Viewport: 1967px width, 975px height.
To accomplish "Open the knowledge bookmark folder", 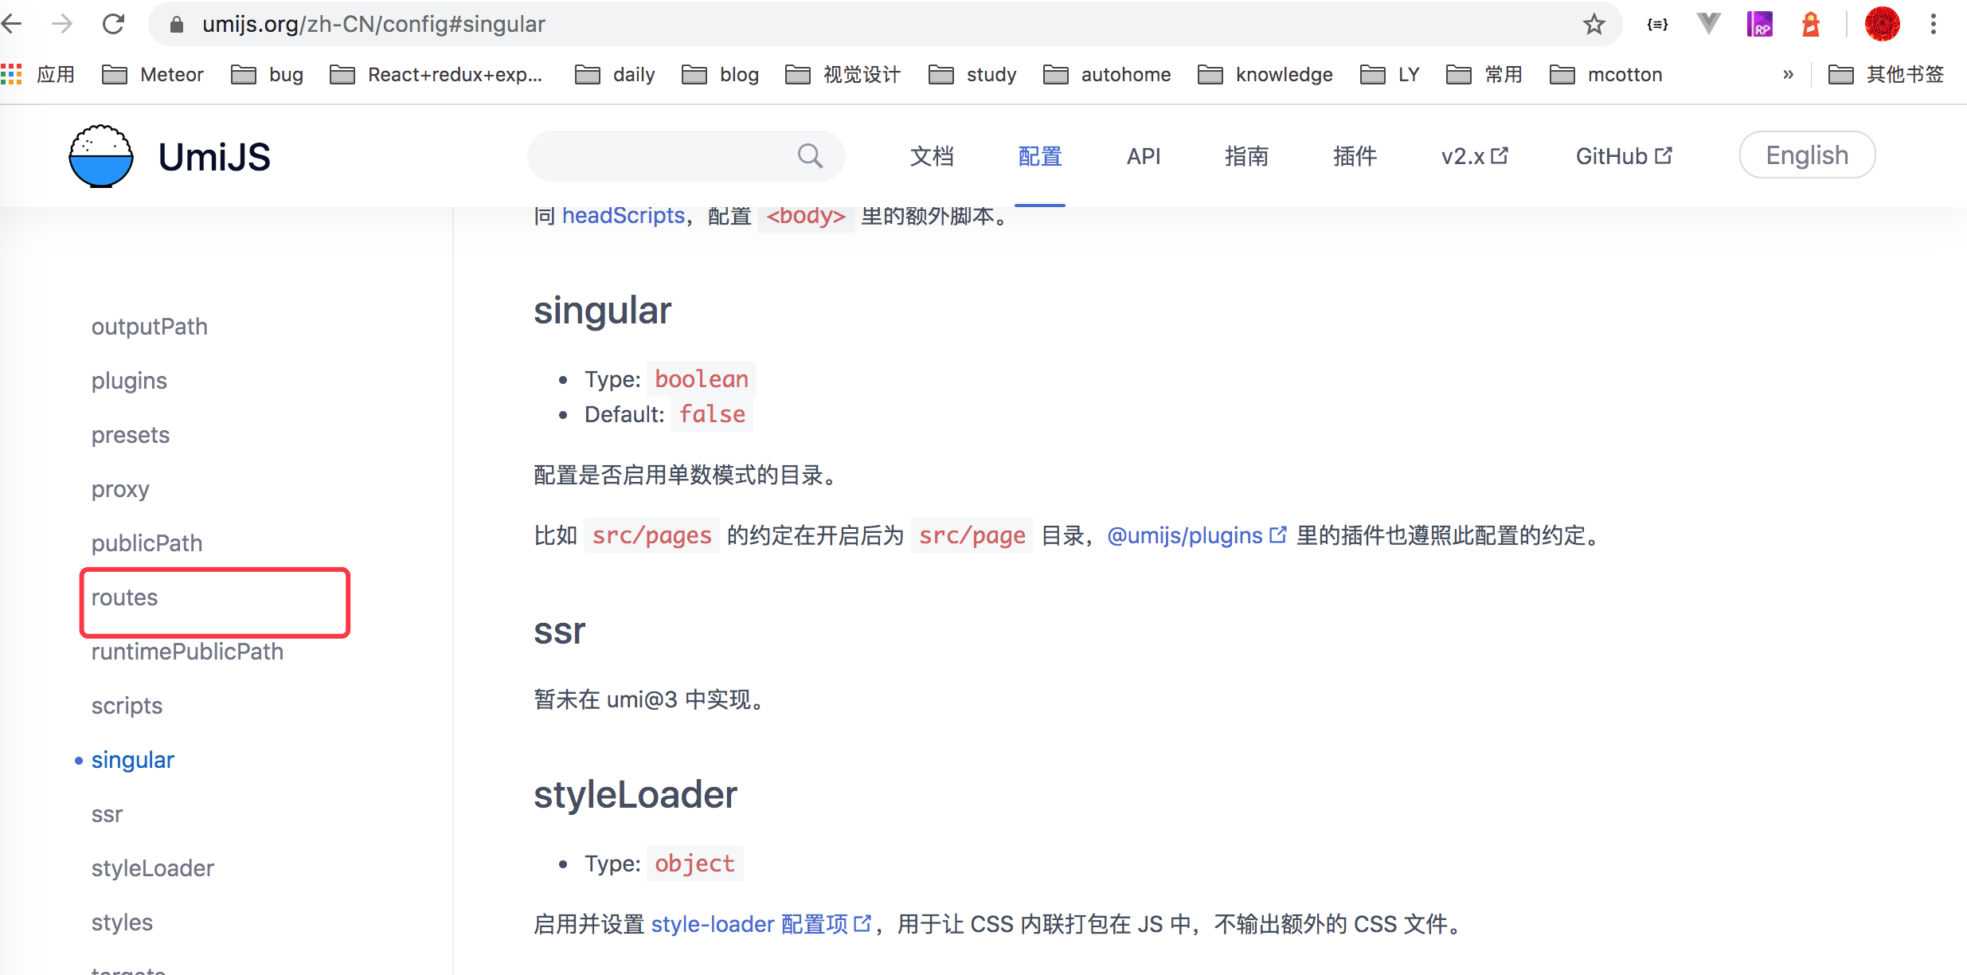I will (x=1265, y=74).
